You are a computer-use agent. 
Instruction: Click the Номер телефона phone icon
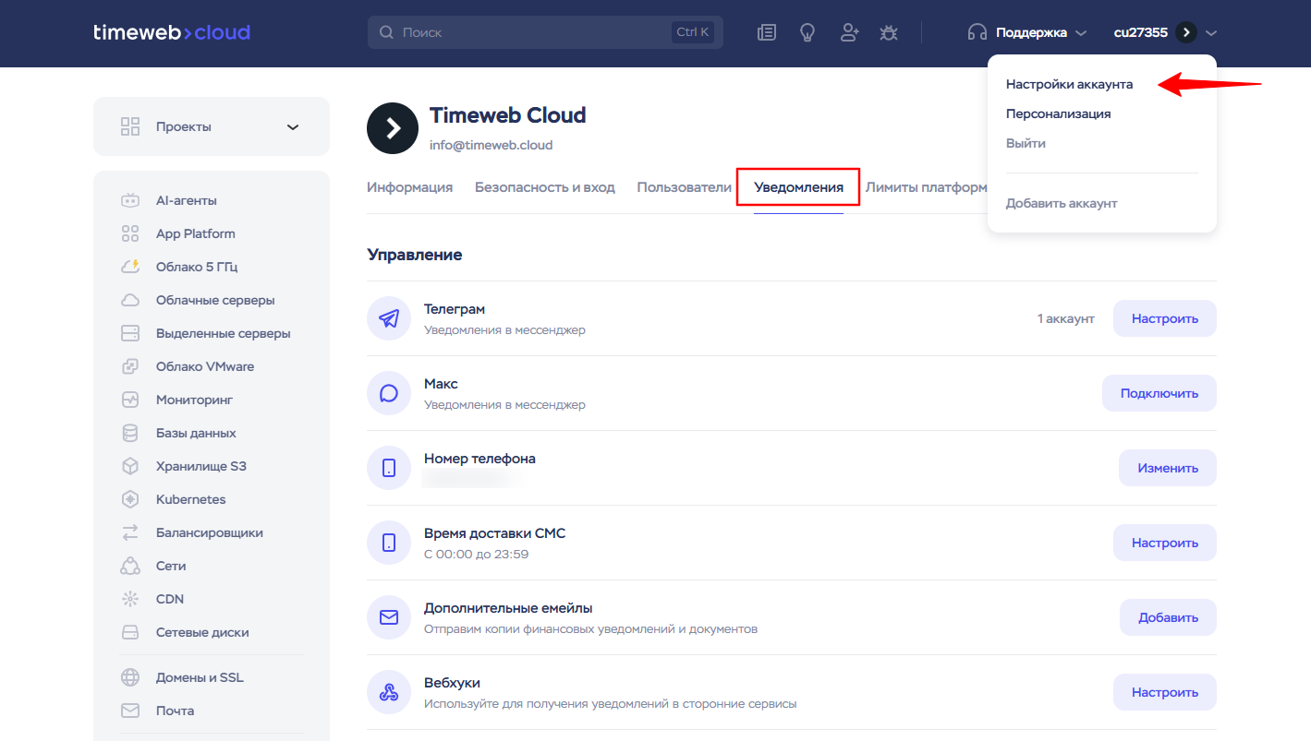pos(389,468)
